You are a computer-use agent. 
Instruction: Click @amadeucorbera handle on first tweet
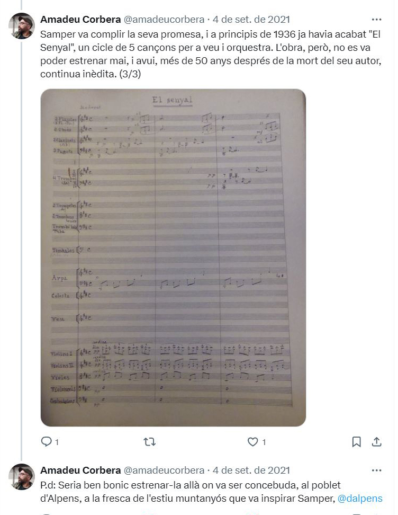pos(164,20)
